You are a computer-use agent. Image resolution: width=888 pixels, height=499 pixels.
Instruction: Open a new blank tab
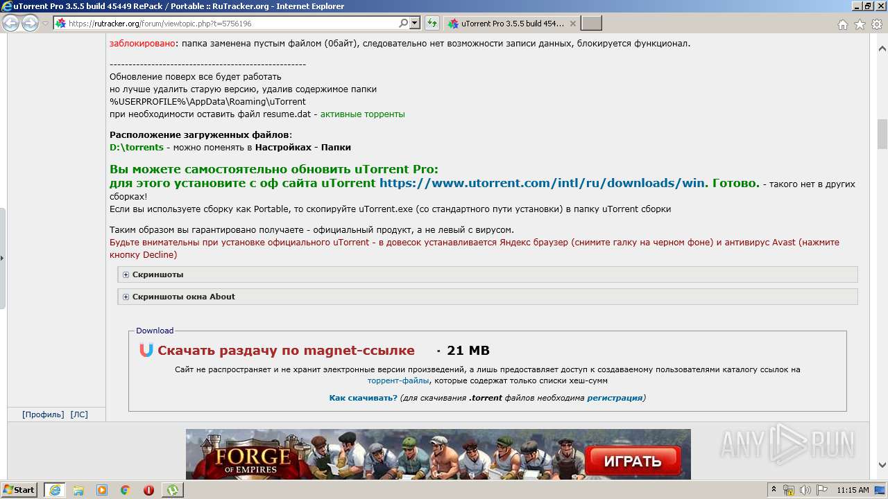[x=591, y=24]
